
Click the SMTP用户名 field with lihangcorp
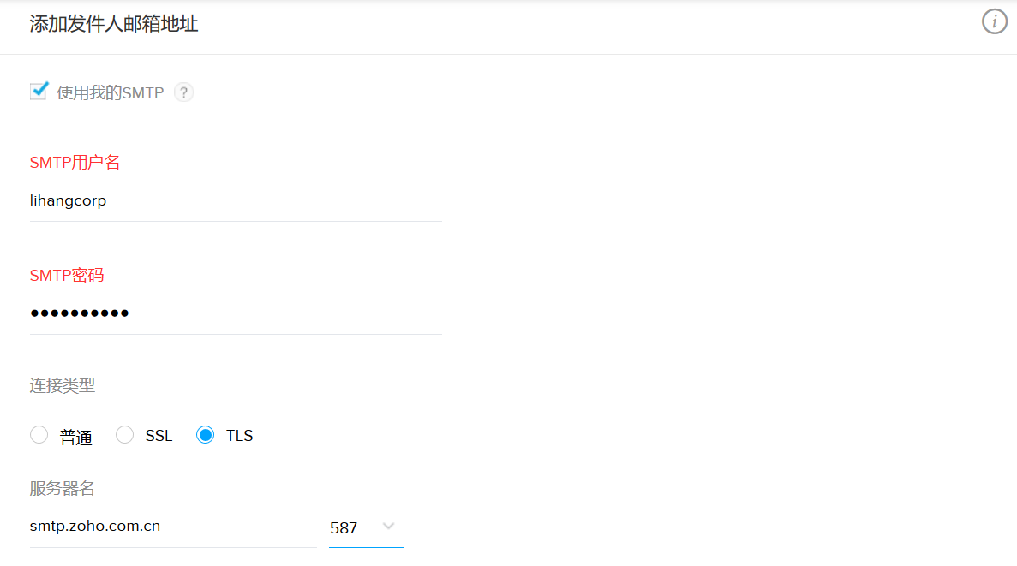[236, 201]
